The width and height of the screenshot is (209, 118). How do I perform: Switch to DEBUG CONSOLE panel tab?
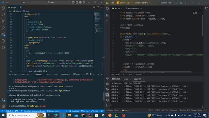25,74
